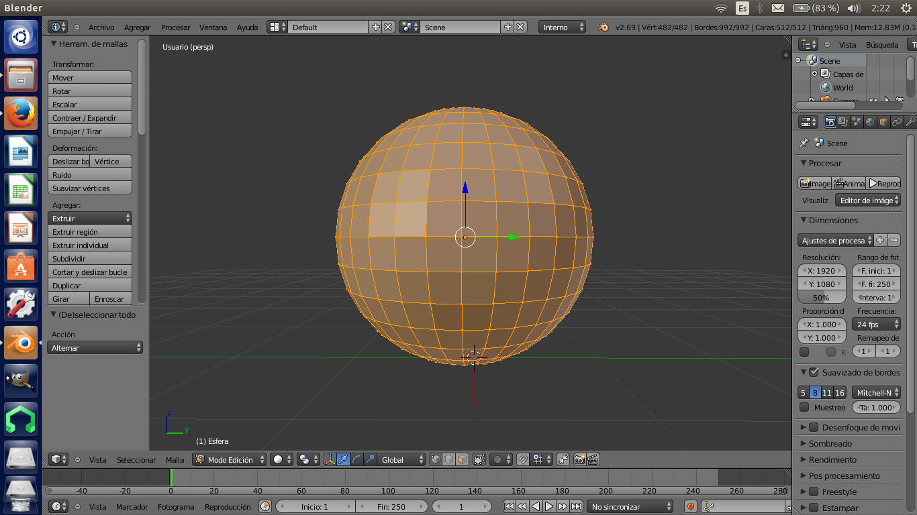
Task: Click the Subdividir button
Action: pyautogui.click(x=90, y=259)
